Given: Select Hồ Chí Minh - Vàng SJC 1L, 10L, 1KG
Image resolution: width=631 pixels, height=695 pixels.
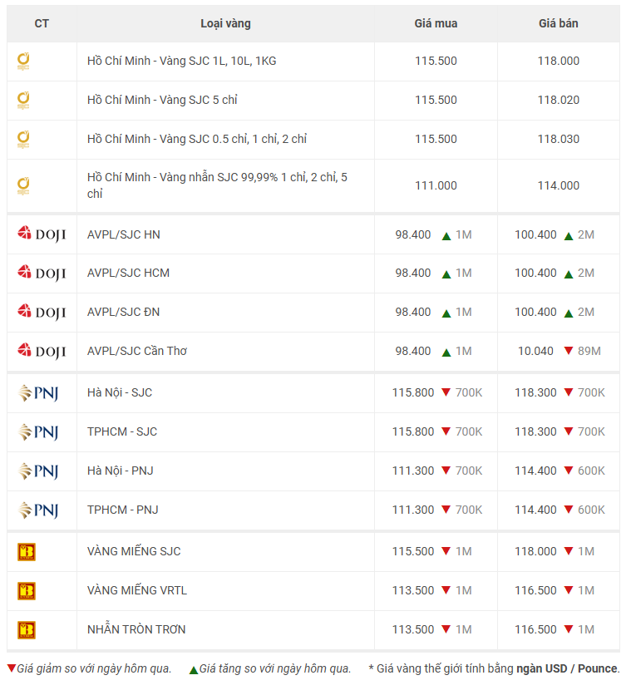Looking at the screenshot, I should pos(182,62).
